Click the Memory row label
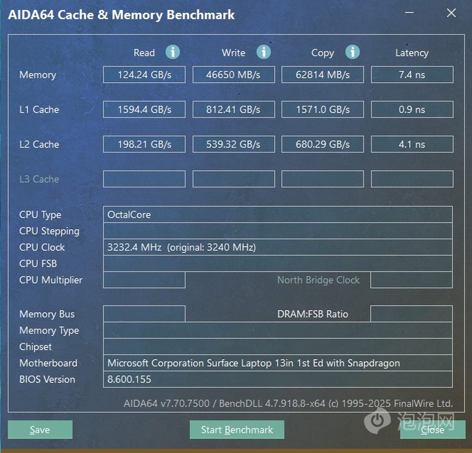472x453 pixels. 38,75
